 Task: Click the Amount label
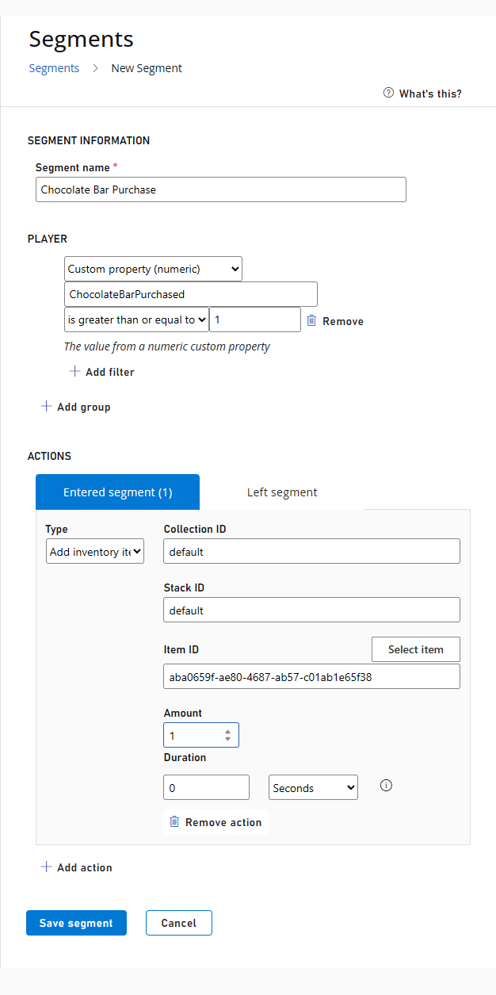[x=183, y=713]
